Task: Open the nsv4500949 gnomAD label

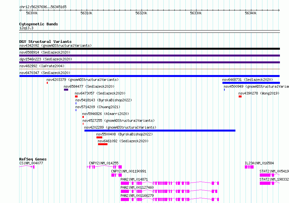Action: point(257,86)
